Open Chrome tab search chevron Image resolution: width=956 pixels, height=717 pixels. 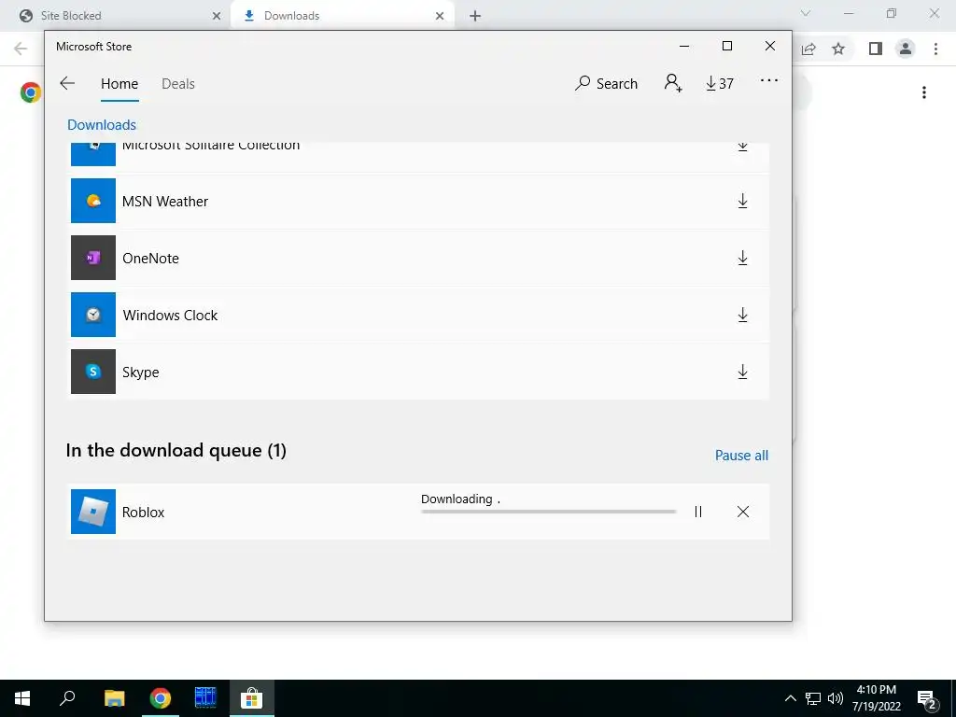pos(806,13)
